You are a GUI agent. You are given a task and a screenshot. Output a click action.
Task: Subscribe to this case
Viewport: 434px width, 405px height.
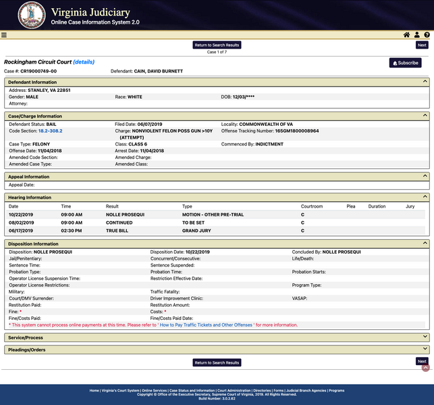[x=405, y=63]
